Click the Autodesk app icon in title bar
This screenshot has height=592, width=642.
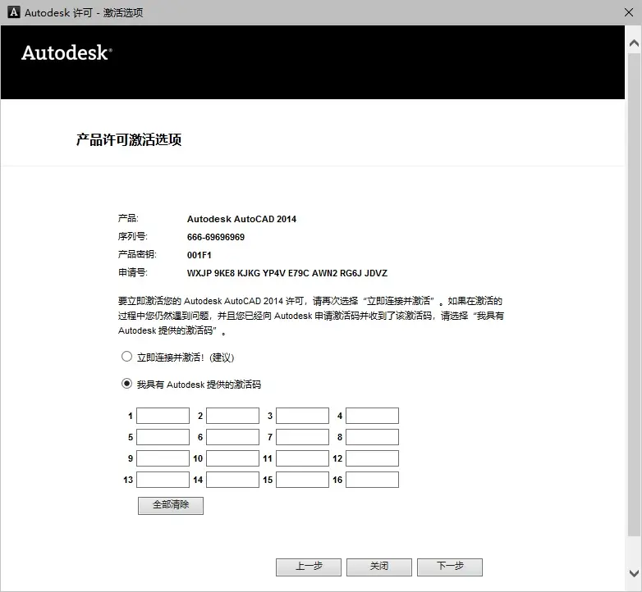[x=13, y=12]
